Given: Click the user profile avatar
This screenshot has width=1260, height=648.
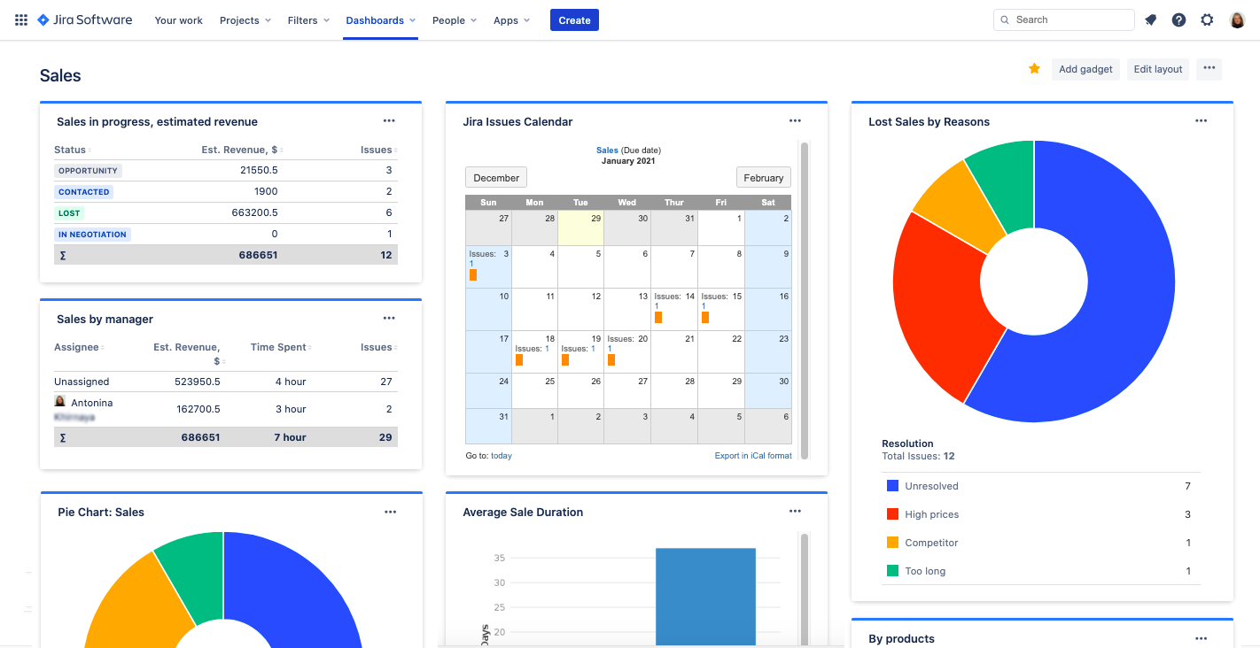Looking at the screenshot, I should pyautogui.click(x=1237, y=19).
